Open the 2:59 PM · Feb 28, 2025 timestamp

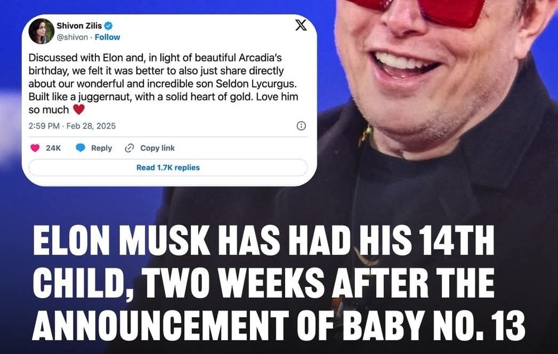[72, 126]
